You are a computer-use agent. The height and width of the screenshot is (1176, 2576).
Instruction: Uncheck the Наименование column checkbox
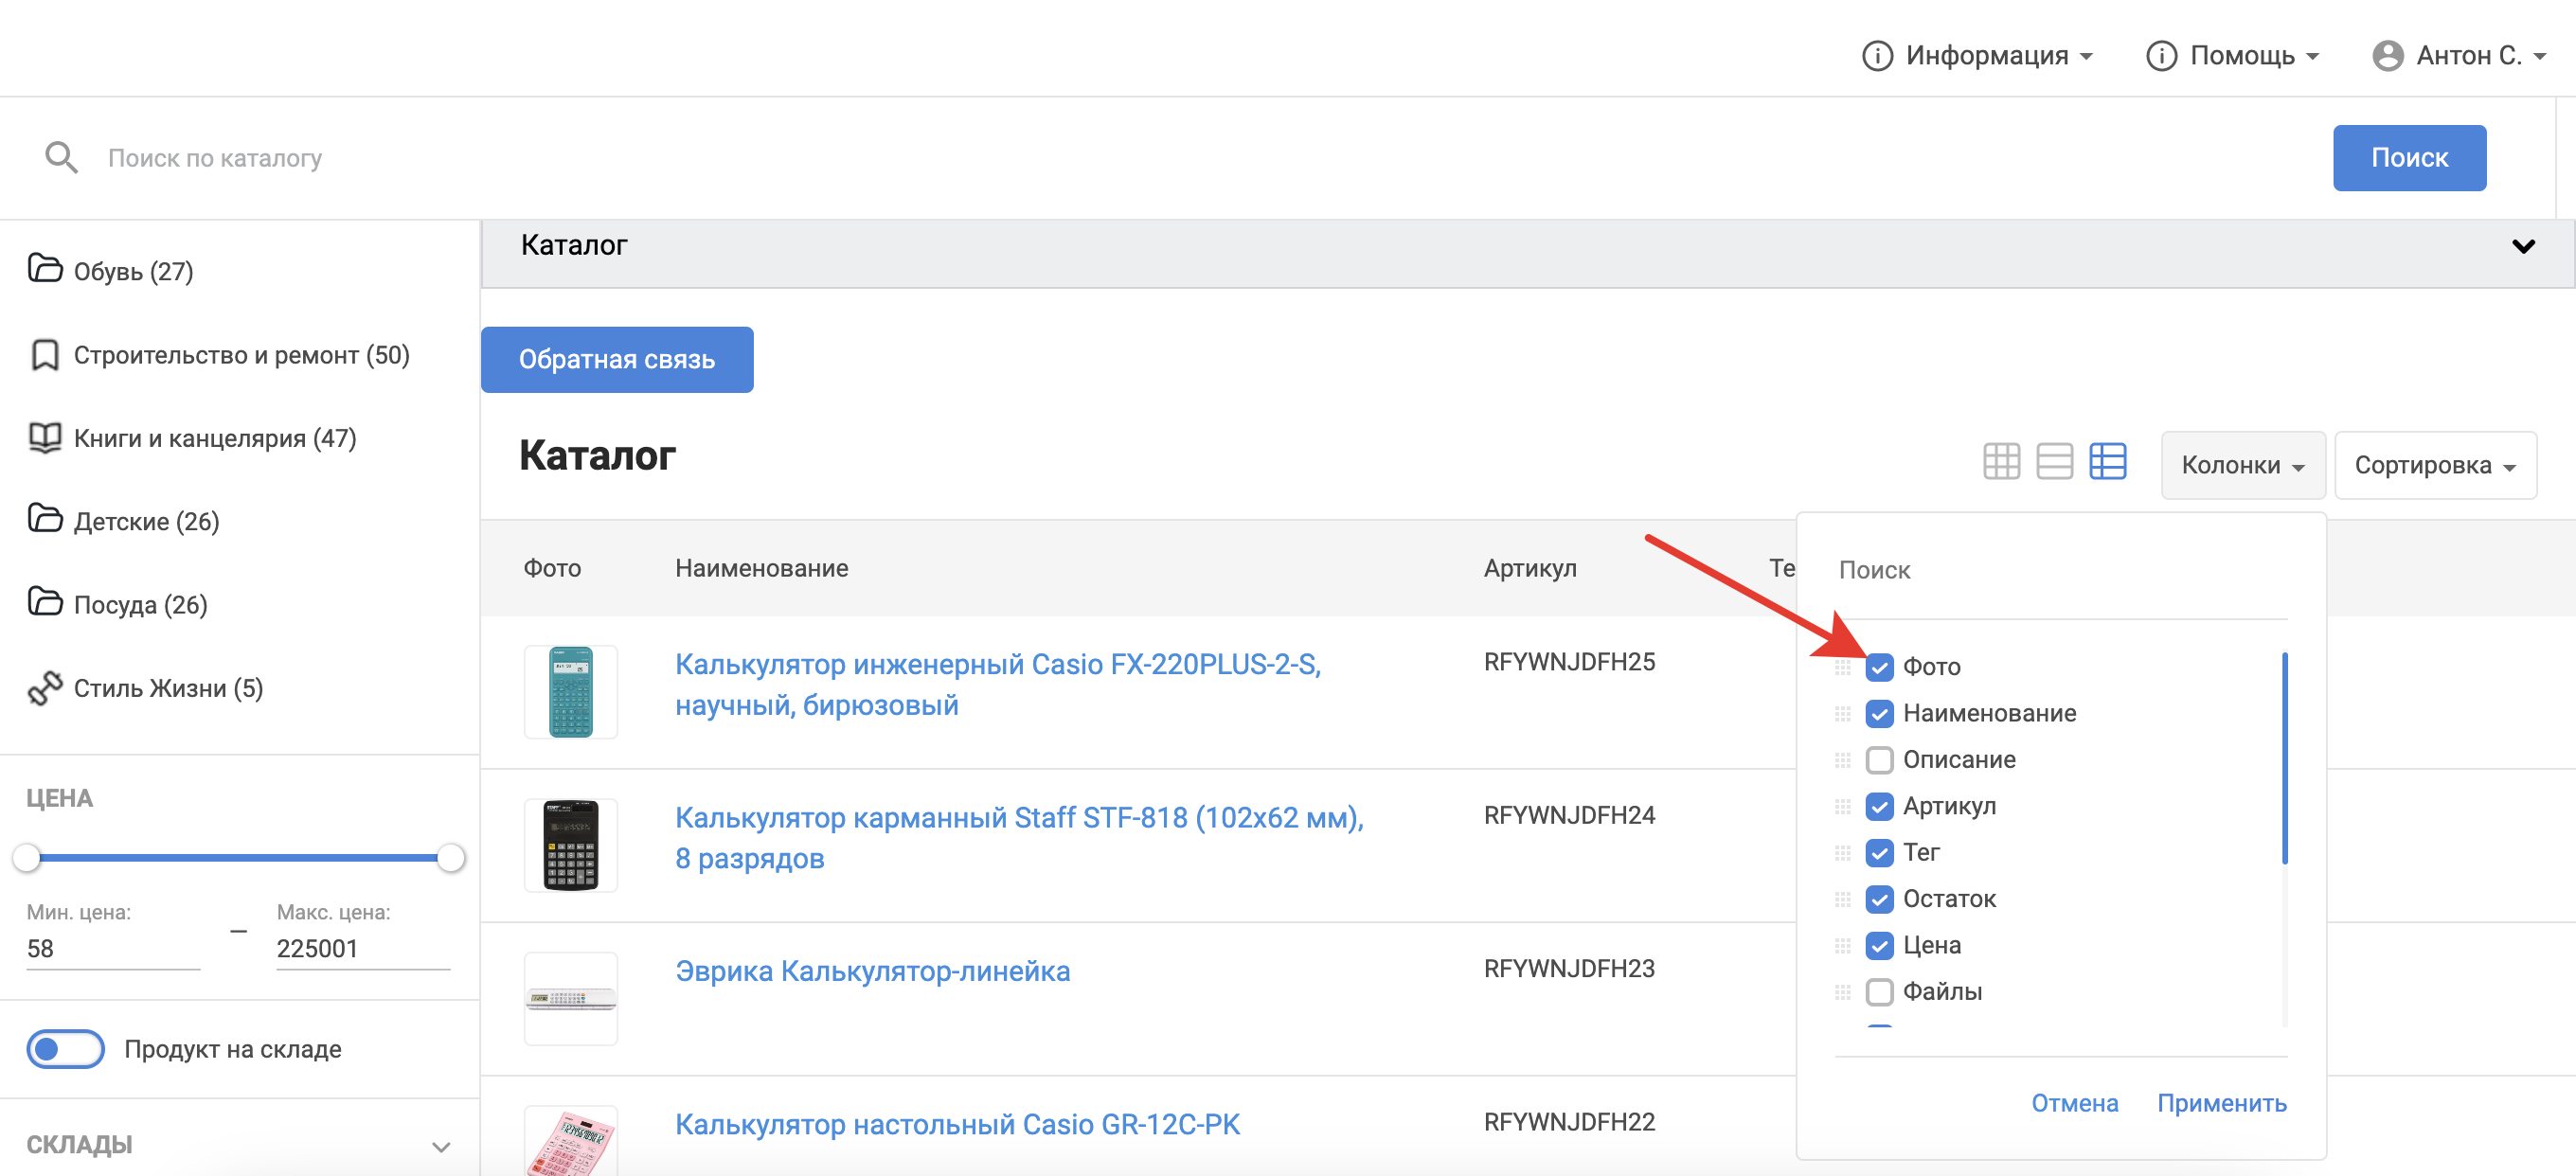[x=1879, y=714]
